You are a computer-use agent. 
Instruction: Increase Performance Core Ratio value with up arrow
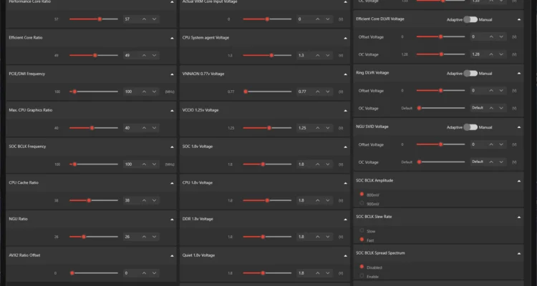144,19
